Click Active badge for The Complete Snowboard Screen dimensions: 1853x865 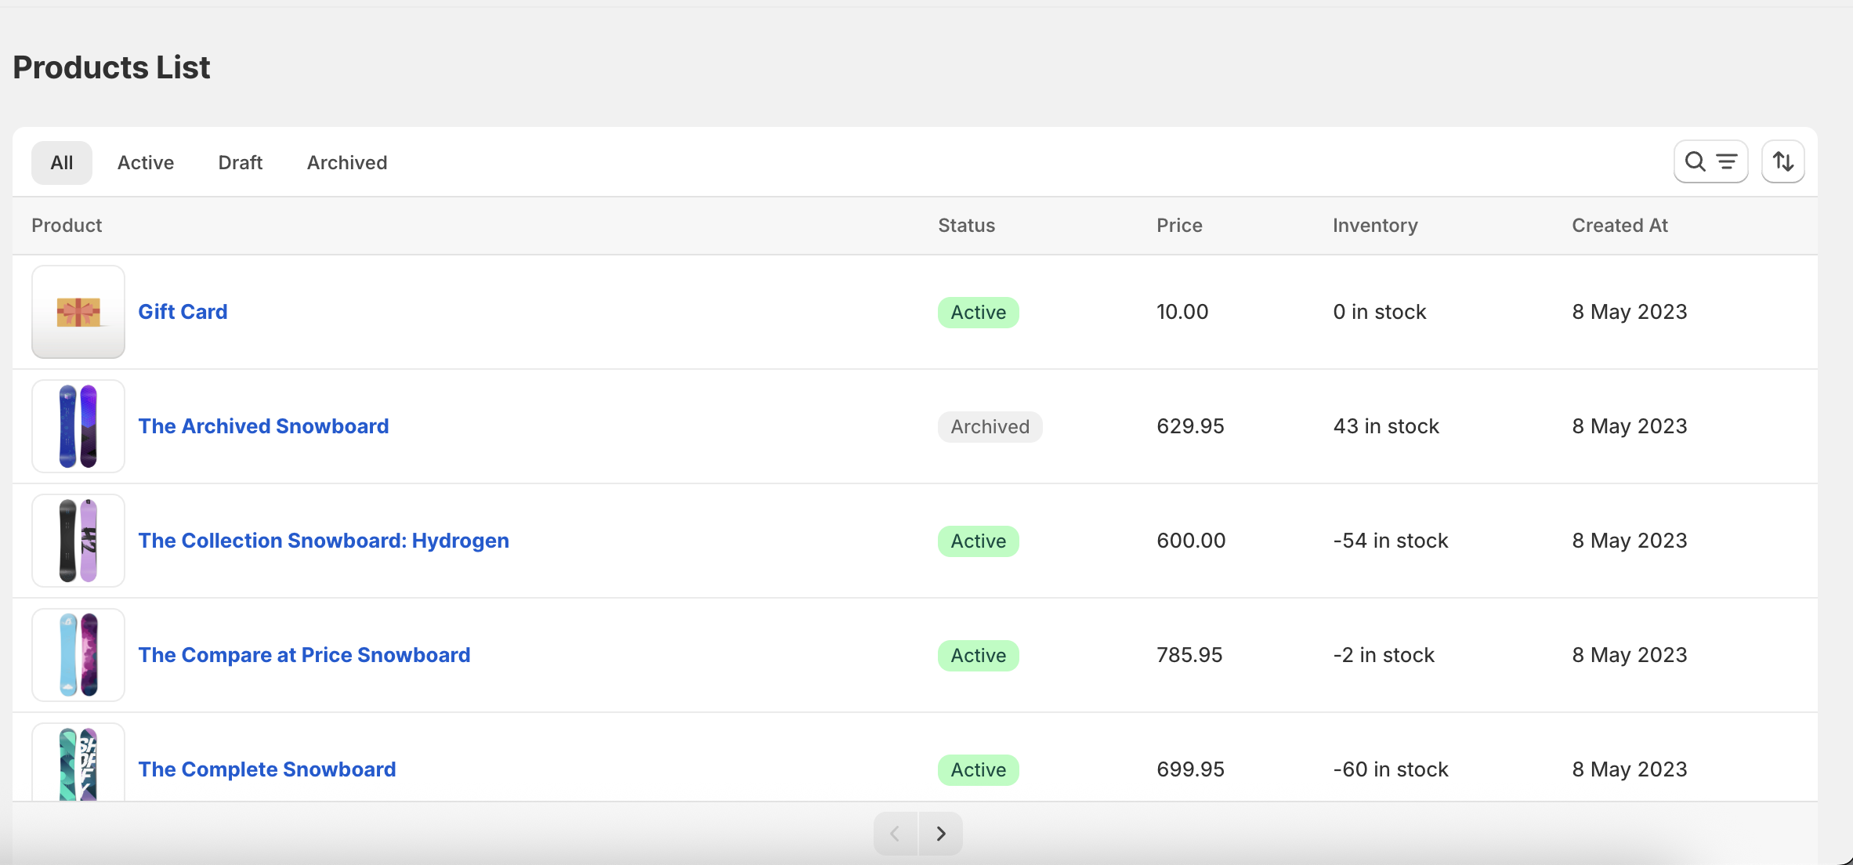(979, 770)
